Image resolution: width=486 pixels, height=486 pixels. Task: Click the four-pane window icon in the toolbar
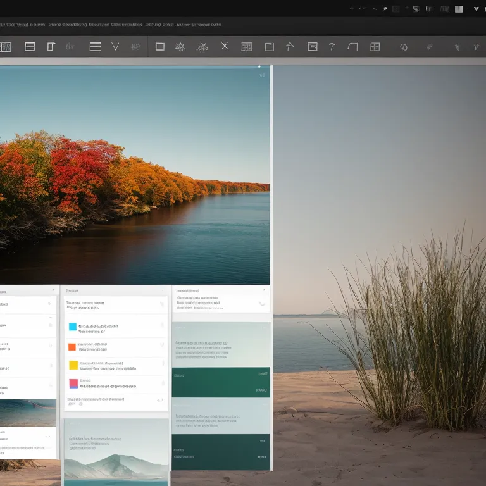tap(375, 46)
